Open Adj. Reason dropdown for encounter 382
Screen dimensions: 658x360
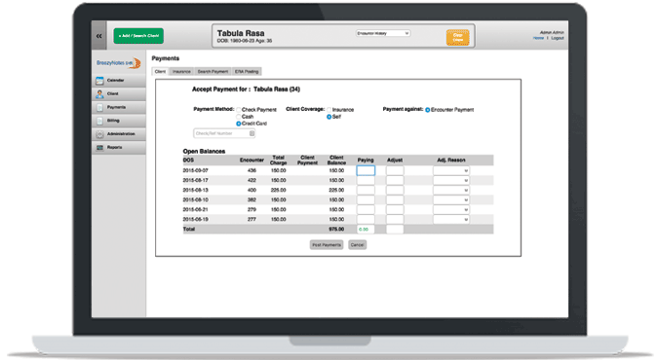click(451, 199)
